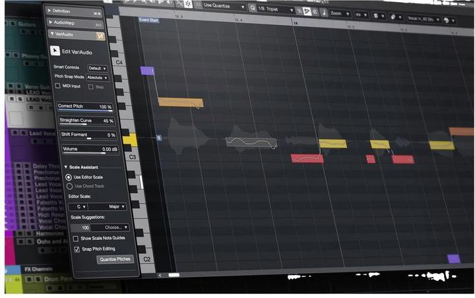The height and width of the screenshot is (298, 475).
Task: Click the Event Start marker in ruler
Action: click(x=148, y=20)
